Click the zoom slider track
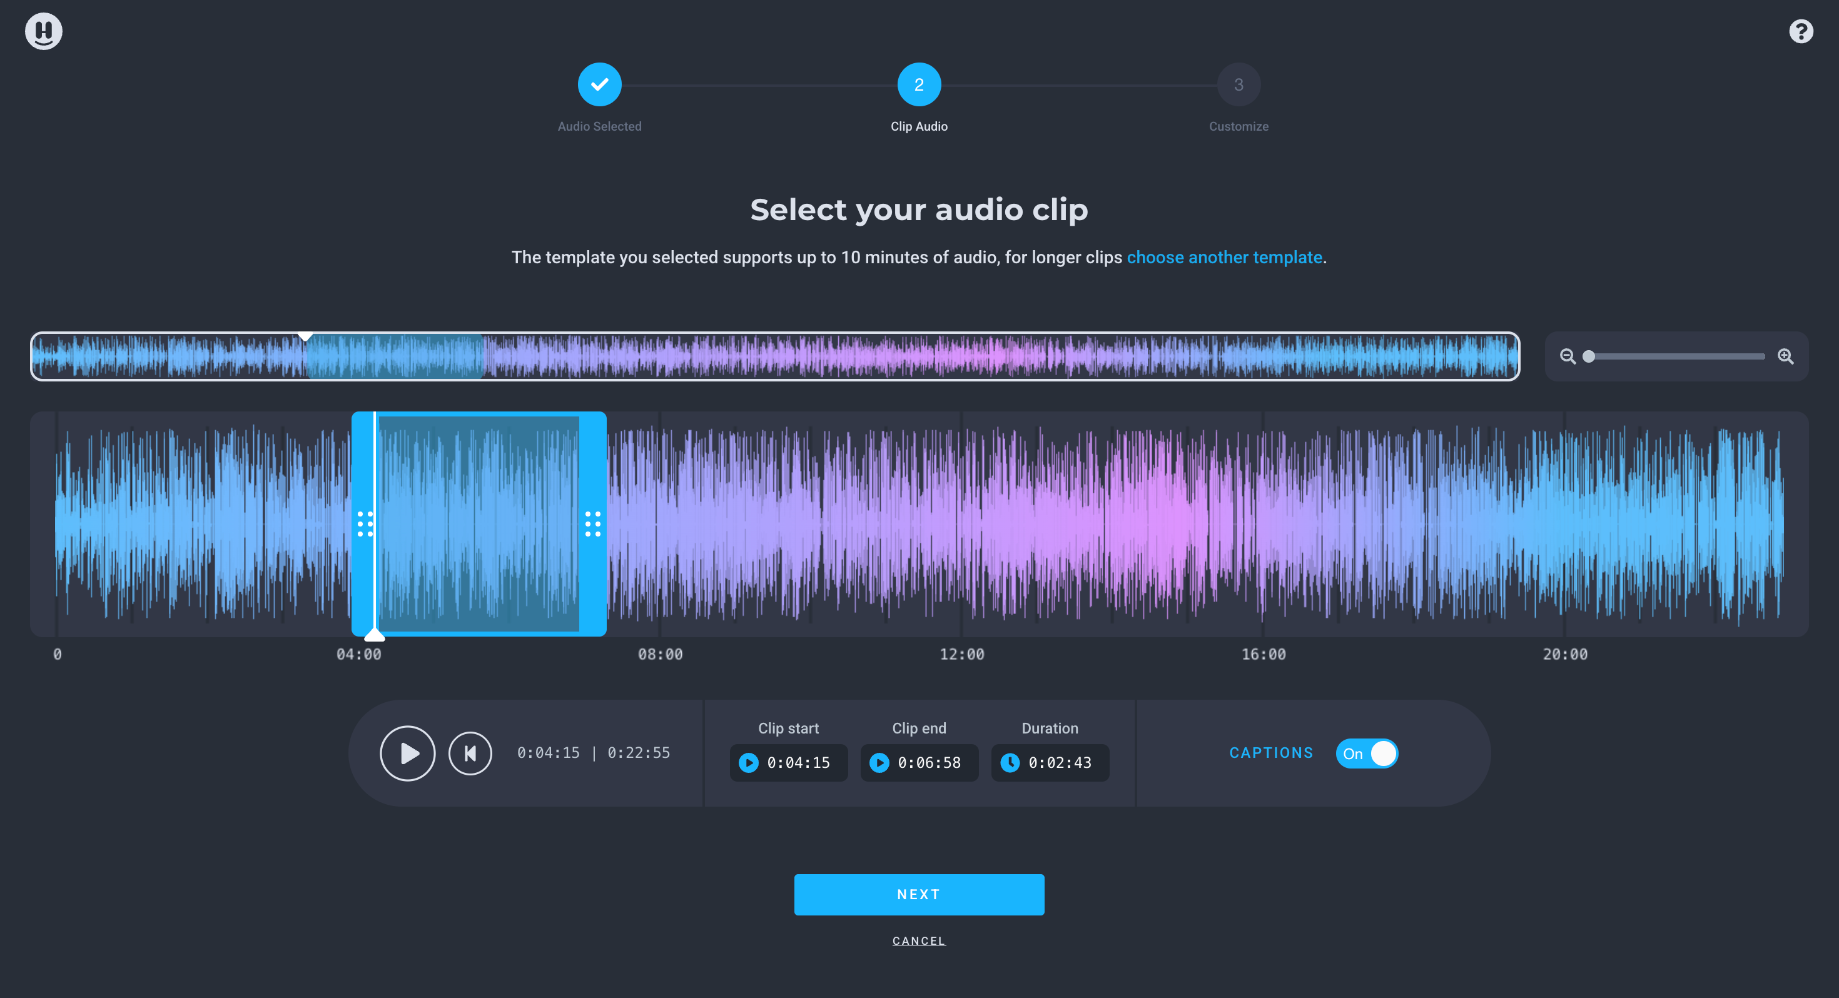Screen dimensions: 1839x998 (1676, 356)
